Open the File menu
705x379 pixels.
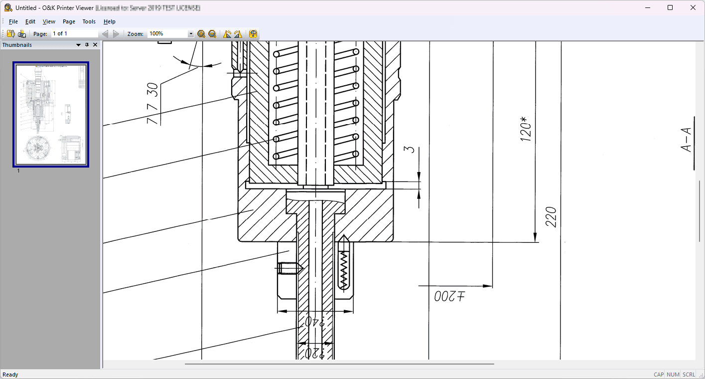tap(13, 21)
